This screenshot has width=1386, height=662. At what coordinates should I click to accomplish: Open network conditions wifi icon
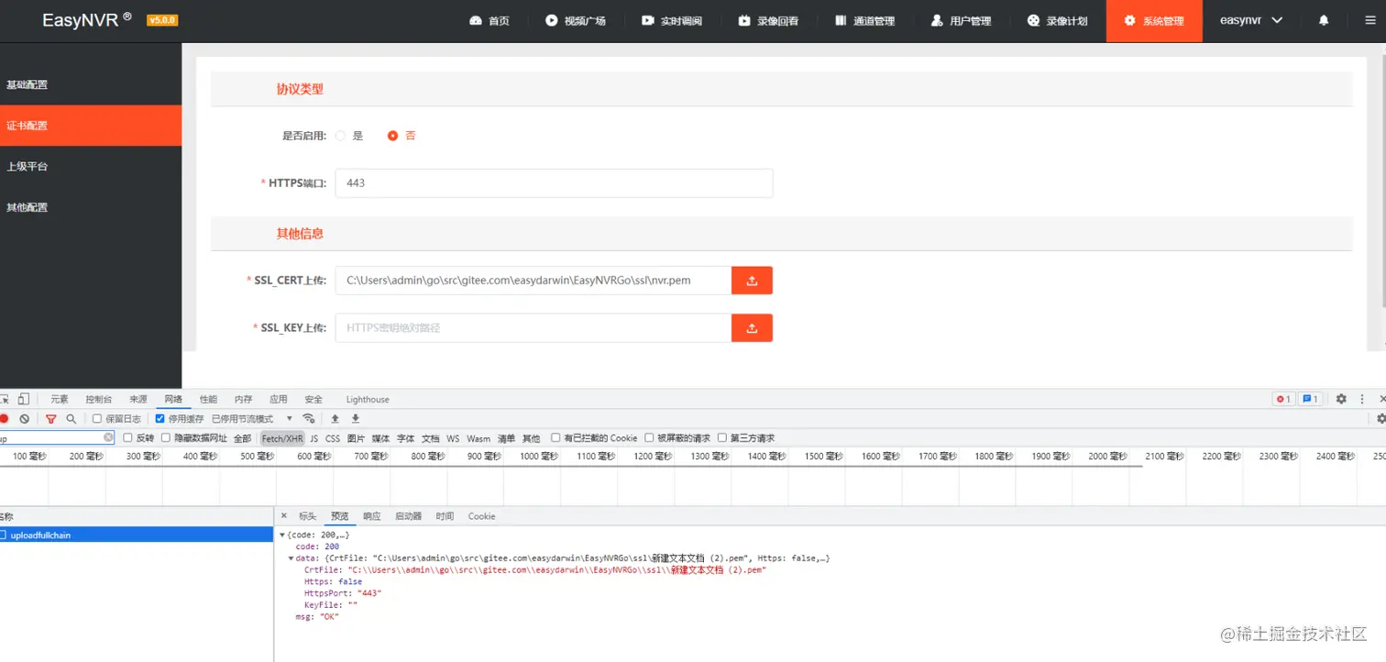[308, 418]
